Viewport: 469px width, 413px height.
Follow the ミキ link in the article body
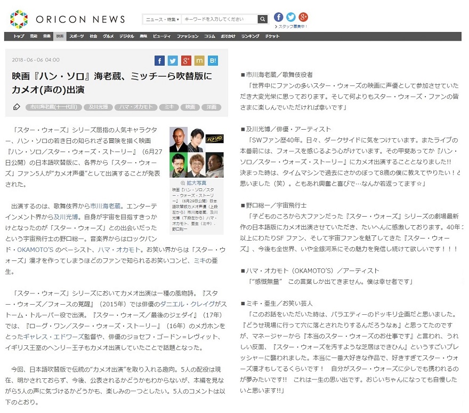pyautogui.click(x=200, y=260)
